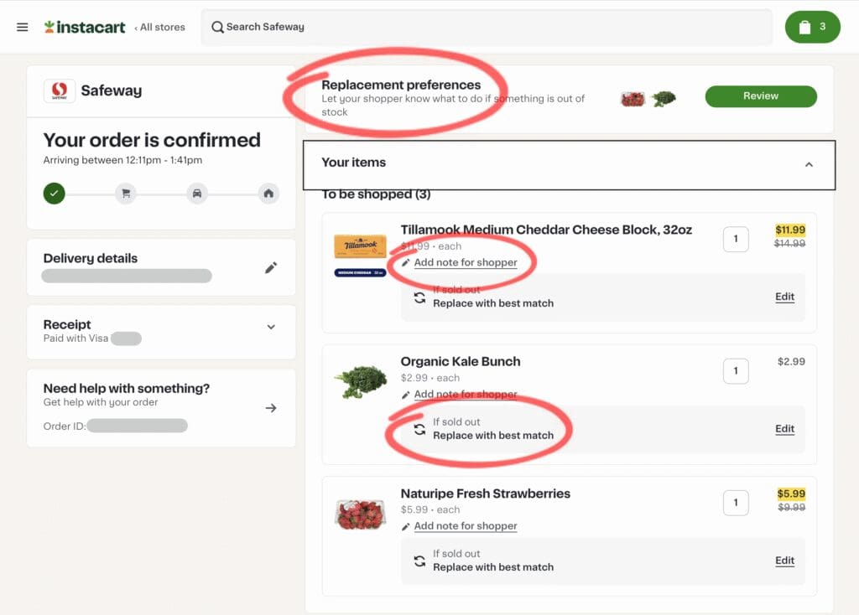Click the home arrival progress step icon

(x=268, y=194)
